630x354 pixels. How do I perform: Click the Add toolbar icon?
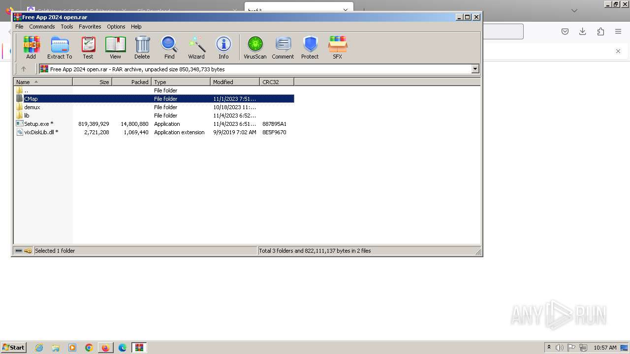pyautogui.click(x=31, y=48)
